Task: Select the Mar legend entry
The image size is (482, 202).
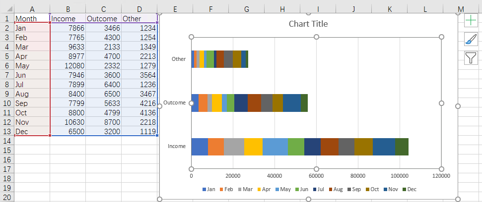Action: pyautogui.click(x=245, y=190)
